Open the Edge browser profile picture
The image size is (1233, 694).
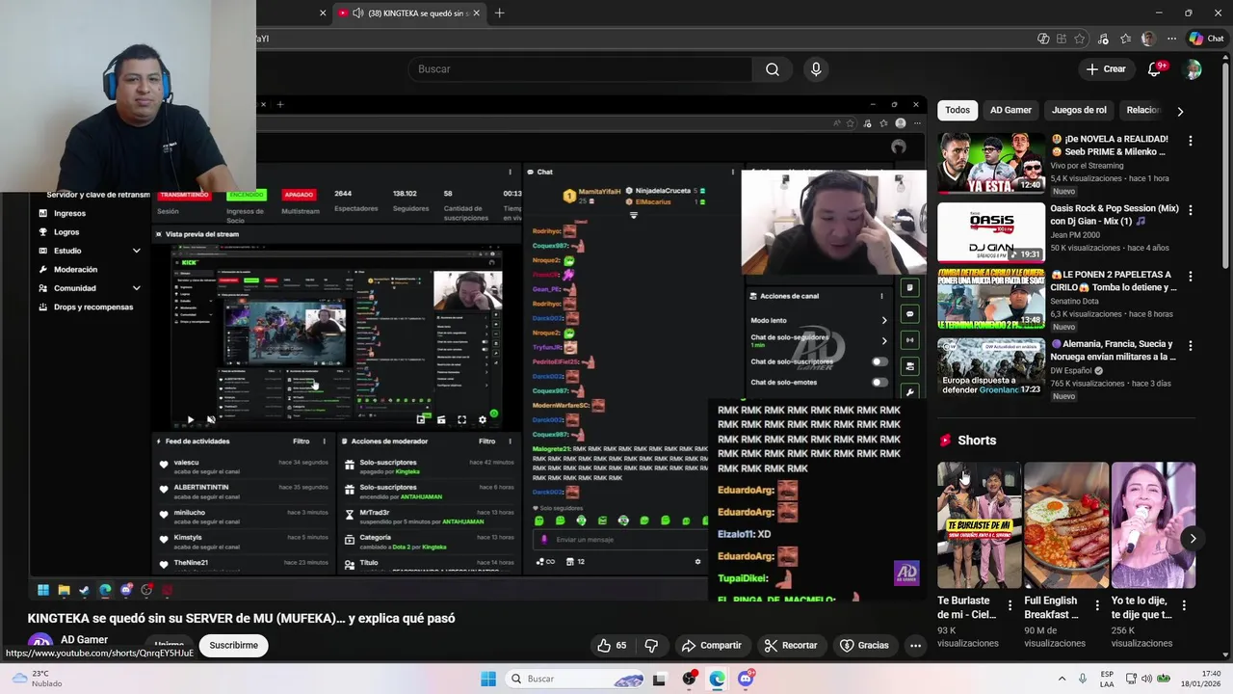(1148, 39)
